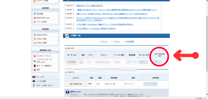208x99 pixels.
Task: Open the 契約情報 notepad icon
Action: coord(35,14)
